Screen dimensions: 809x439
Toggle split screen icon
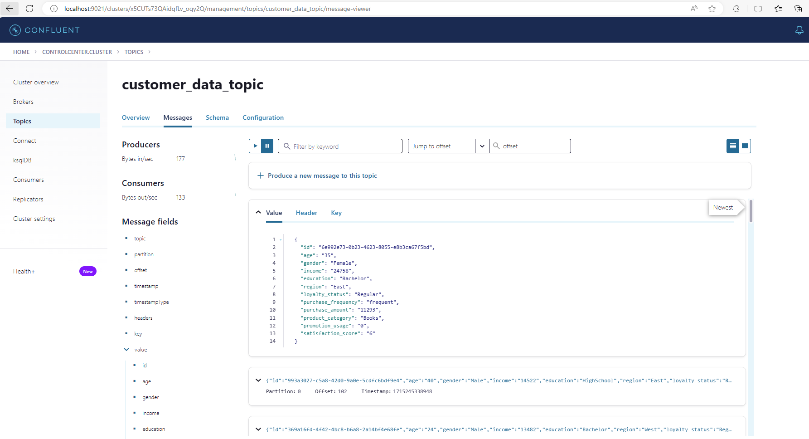(758, 9)
